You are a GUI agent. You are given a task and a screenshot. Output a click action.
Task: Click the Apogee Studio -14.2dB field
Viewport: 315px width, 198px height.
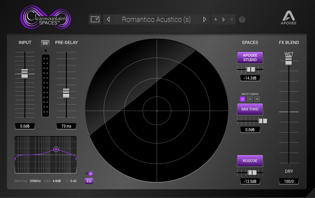[x=250, y=78]
